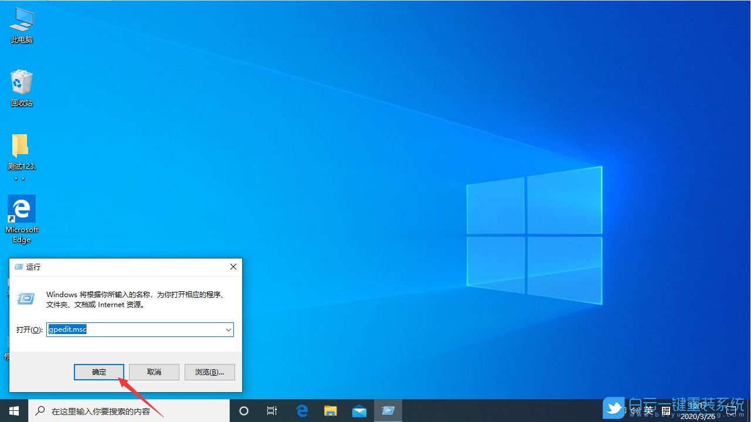Select the active Run dialog taskbar icon
The image size is (751, 422).
[388, 410]
